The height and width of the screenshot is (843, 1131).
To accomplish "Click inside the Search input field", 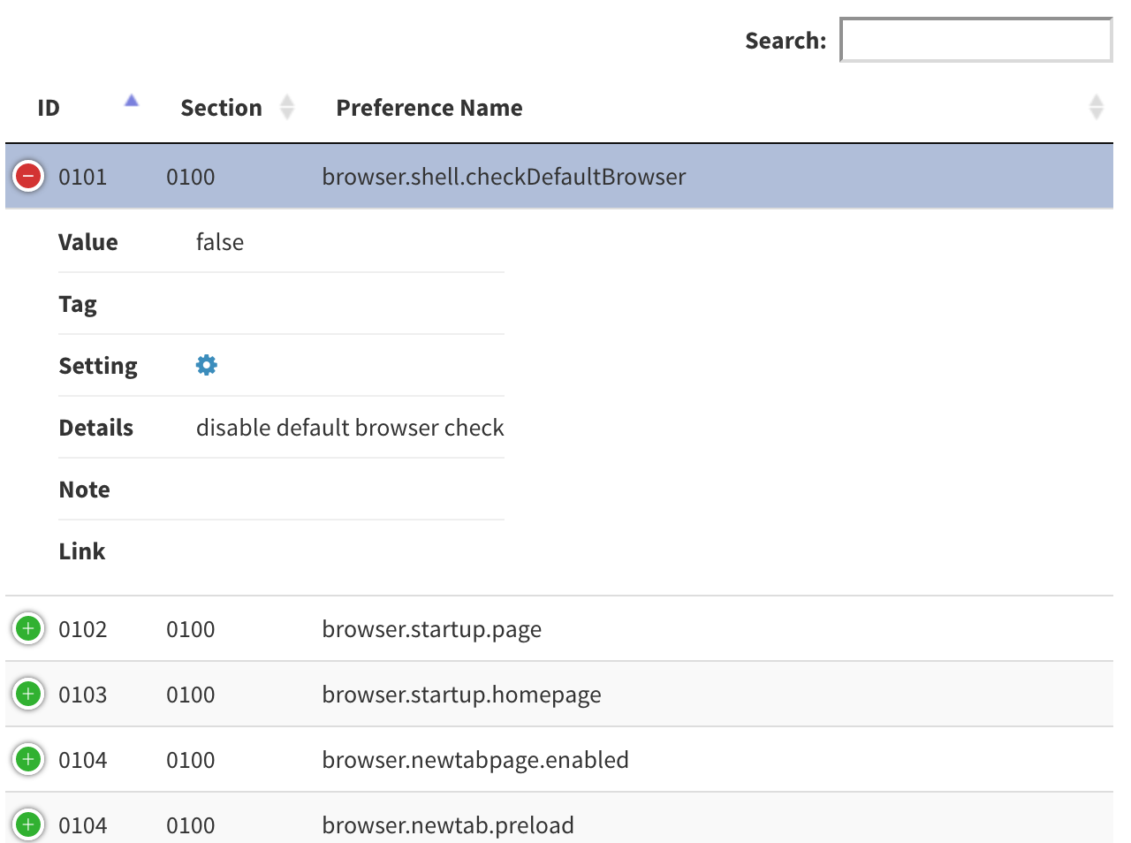I will [x=975, y=40].
